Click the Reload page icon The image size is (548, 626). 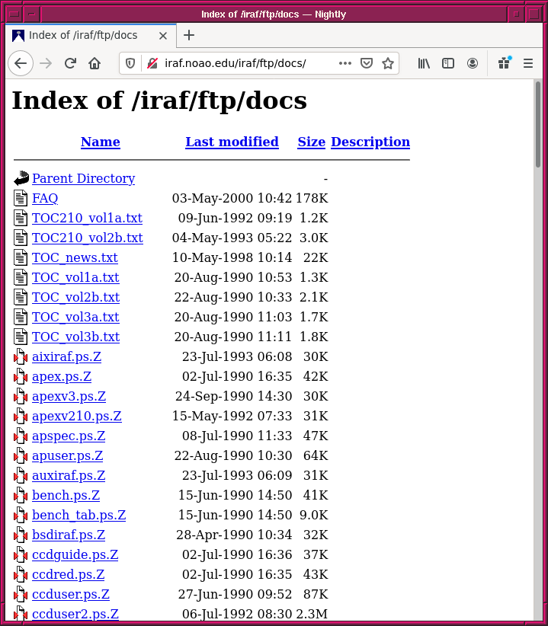point(70,63)
